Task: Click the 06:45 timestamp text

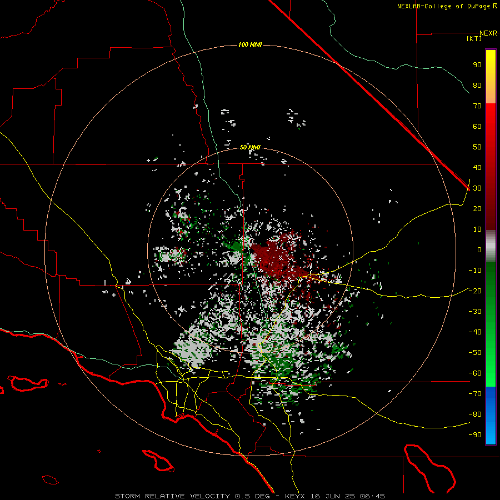Action: [x=372, y=496]
